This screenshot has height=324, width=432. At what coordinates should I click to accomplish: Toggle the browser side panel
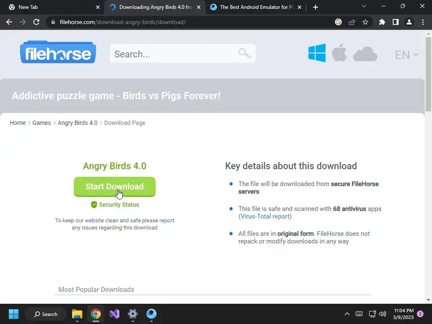click(x=396, y=22)
